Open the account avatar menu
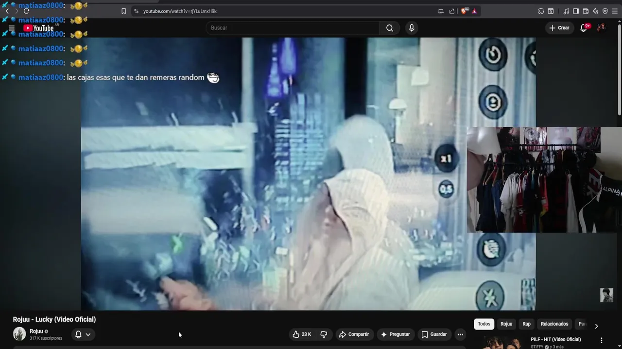Image resolution: width=622 pixels, height=349 pixels. pyautogui.click(x=602, y=28)
